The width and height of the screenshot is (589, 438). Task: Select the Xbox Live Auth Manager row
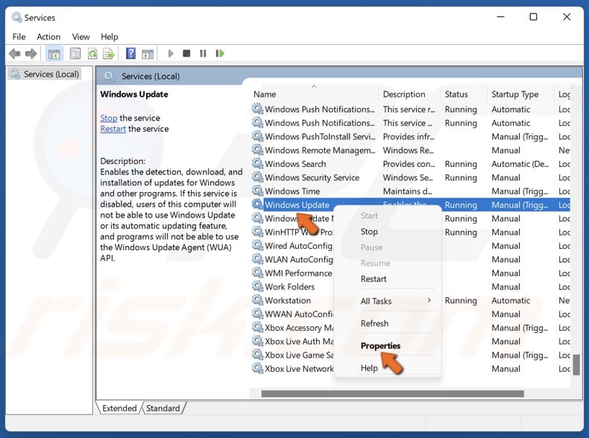tap(411, 341)
